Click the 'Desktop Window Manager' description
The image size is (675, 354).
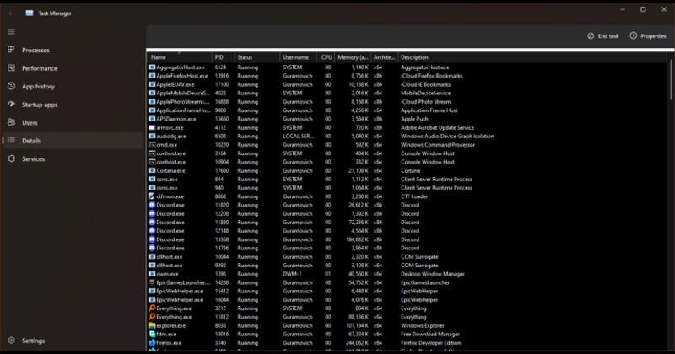[433, 274]
